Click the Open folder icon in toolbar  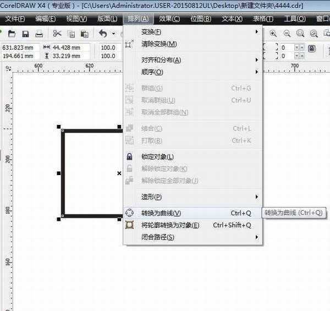pos(11,34)
